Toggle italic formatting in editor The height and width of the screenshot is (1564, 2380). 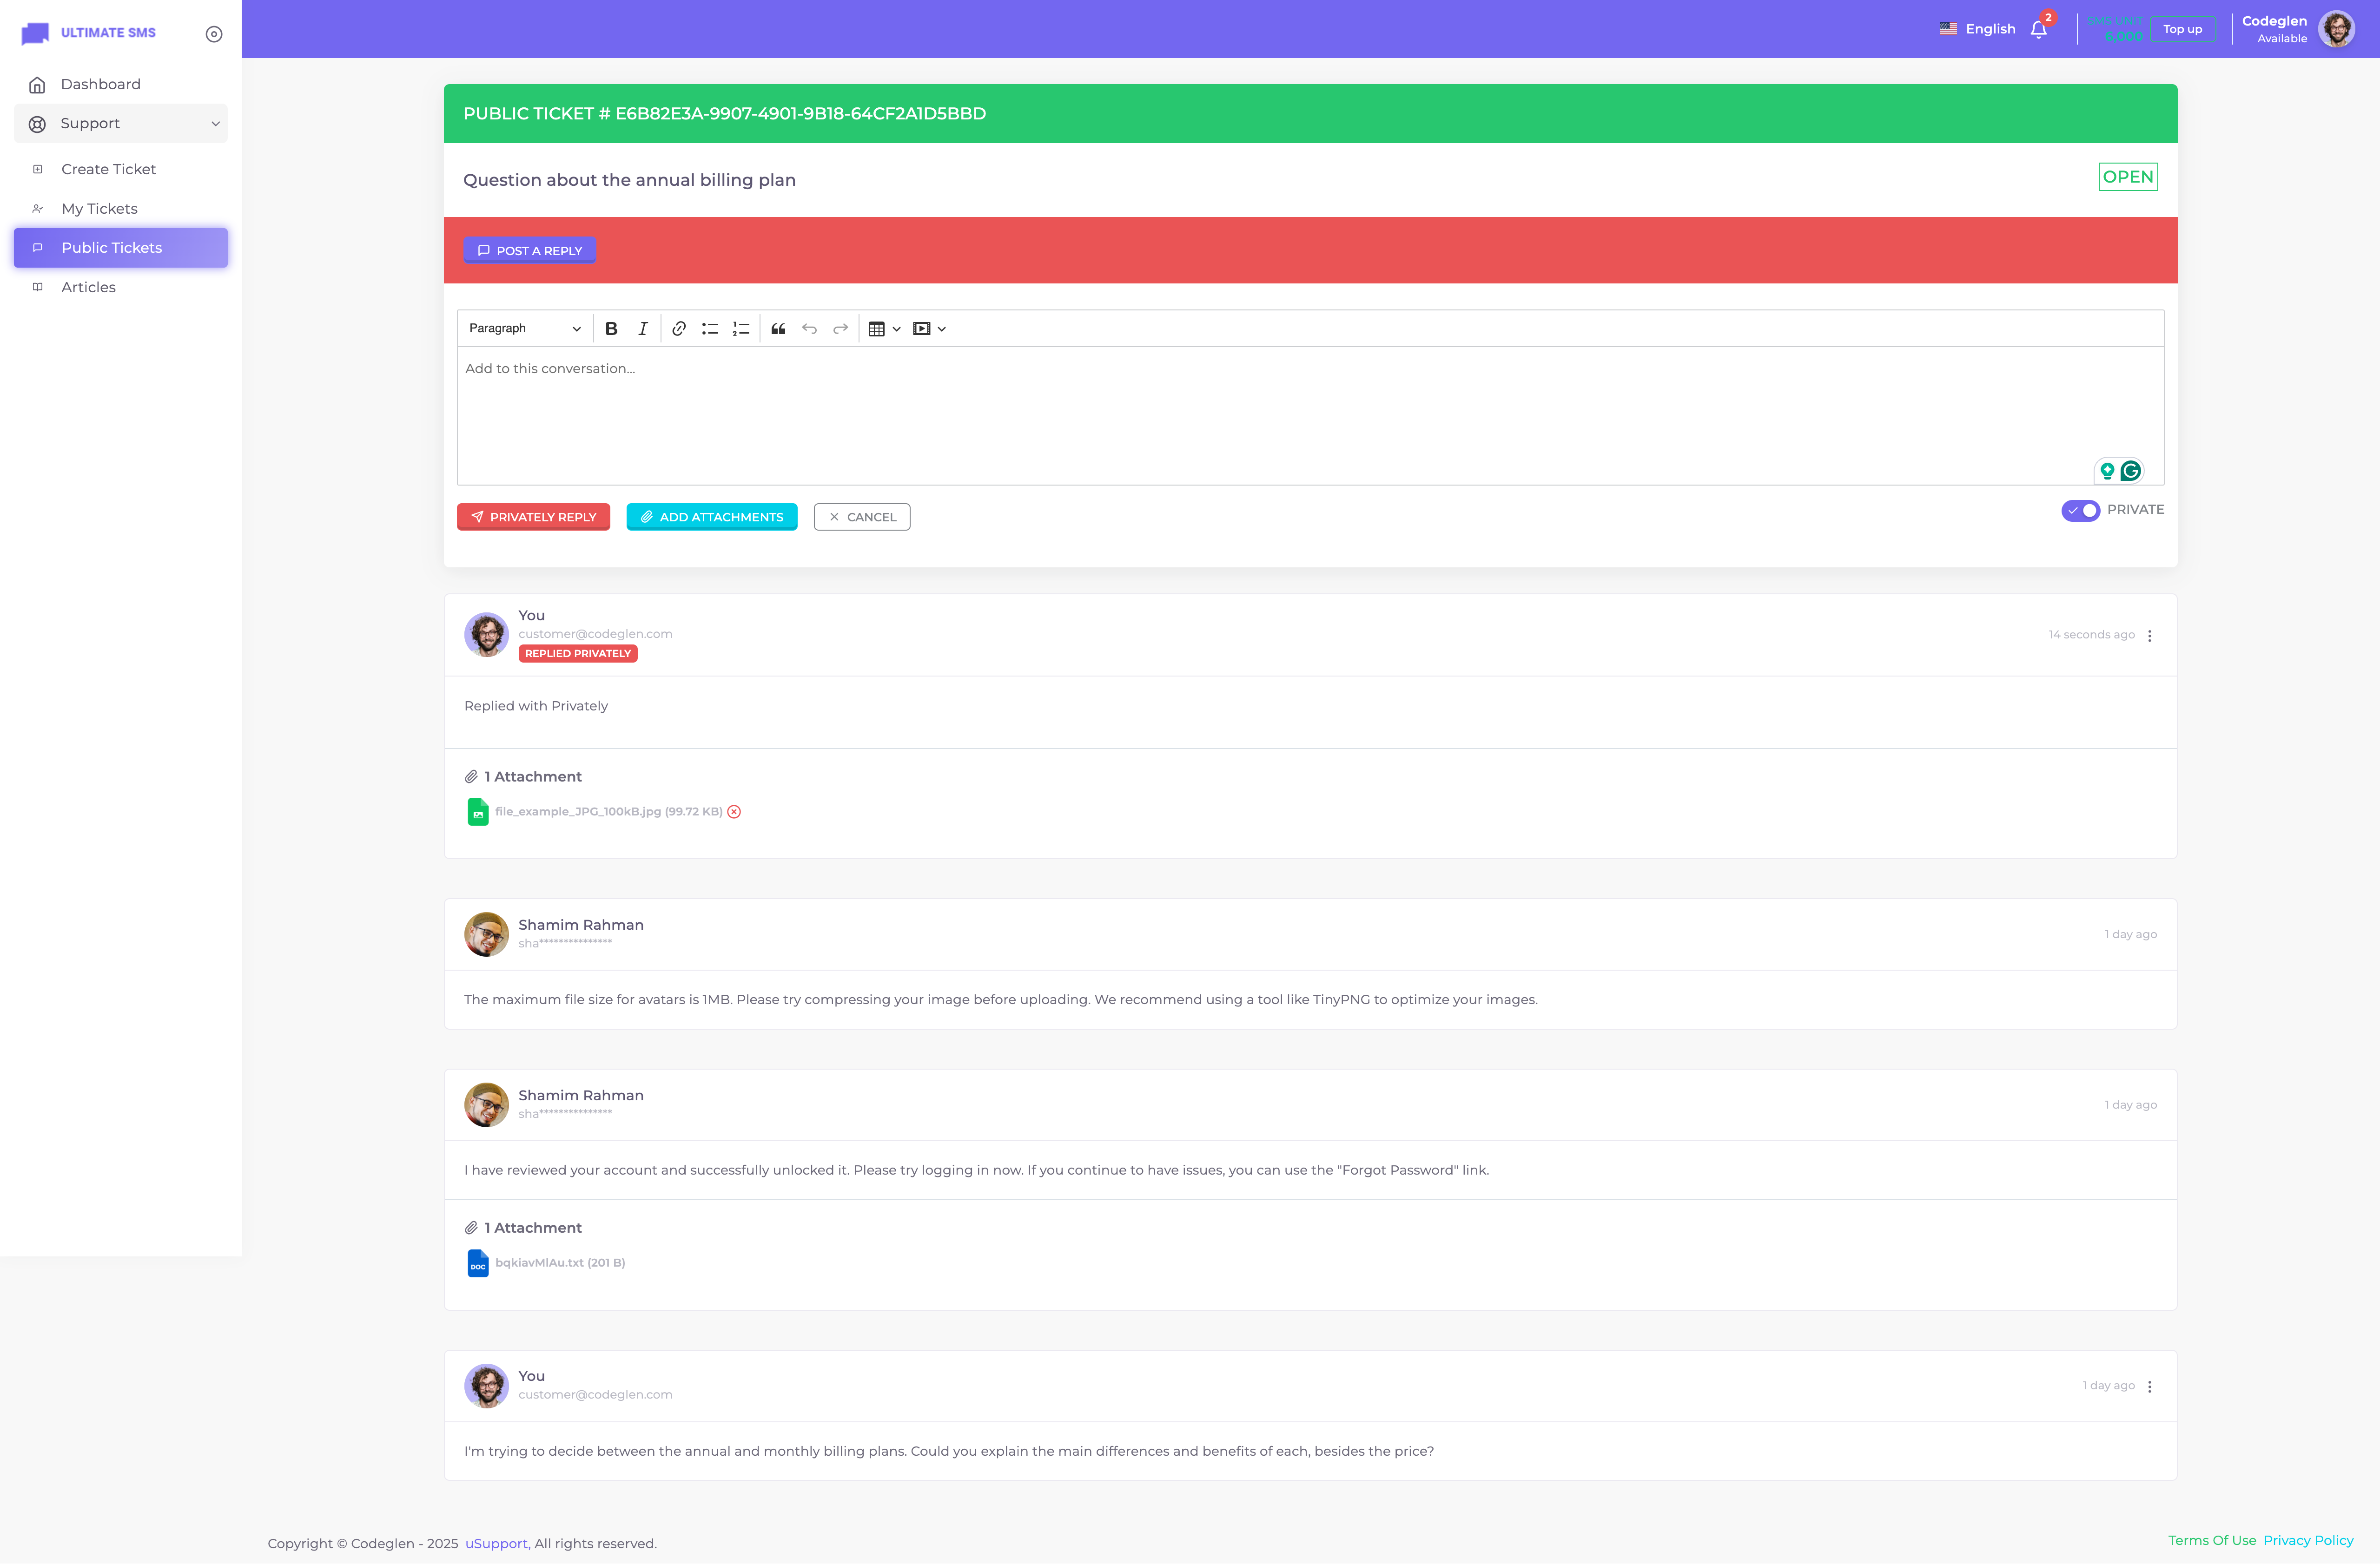(643, 329)
